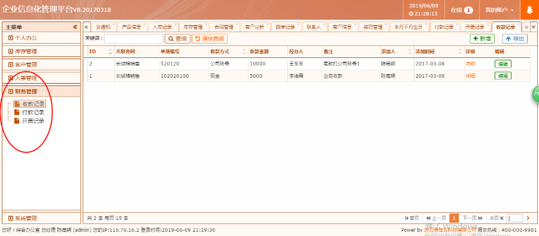Click the file icon beside 付款记录 tree item
Viewport: 539px width, 236px height.
point(17,112)
